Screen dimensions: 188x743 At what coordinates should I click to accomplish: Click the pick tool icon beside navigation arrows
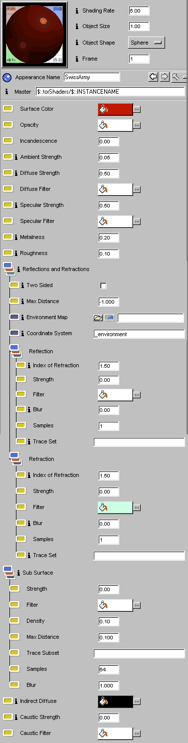coord(176,77)
